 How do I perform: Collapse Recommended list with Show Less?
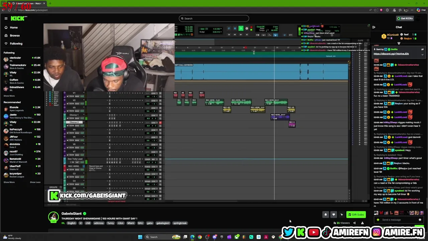click(x=35, y=182)
